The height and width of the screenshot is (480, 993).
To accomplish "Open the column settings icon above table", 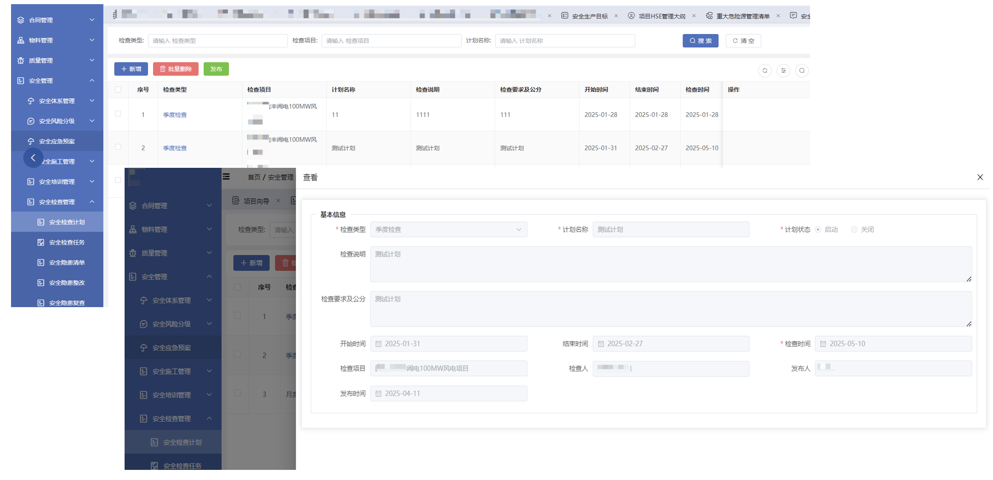I will point(783,70).
